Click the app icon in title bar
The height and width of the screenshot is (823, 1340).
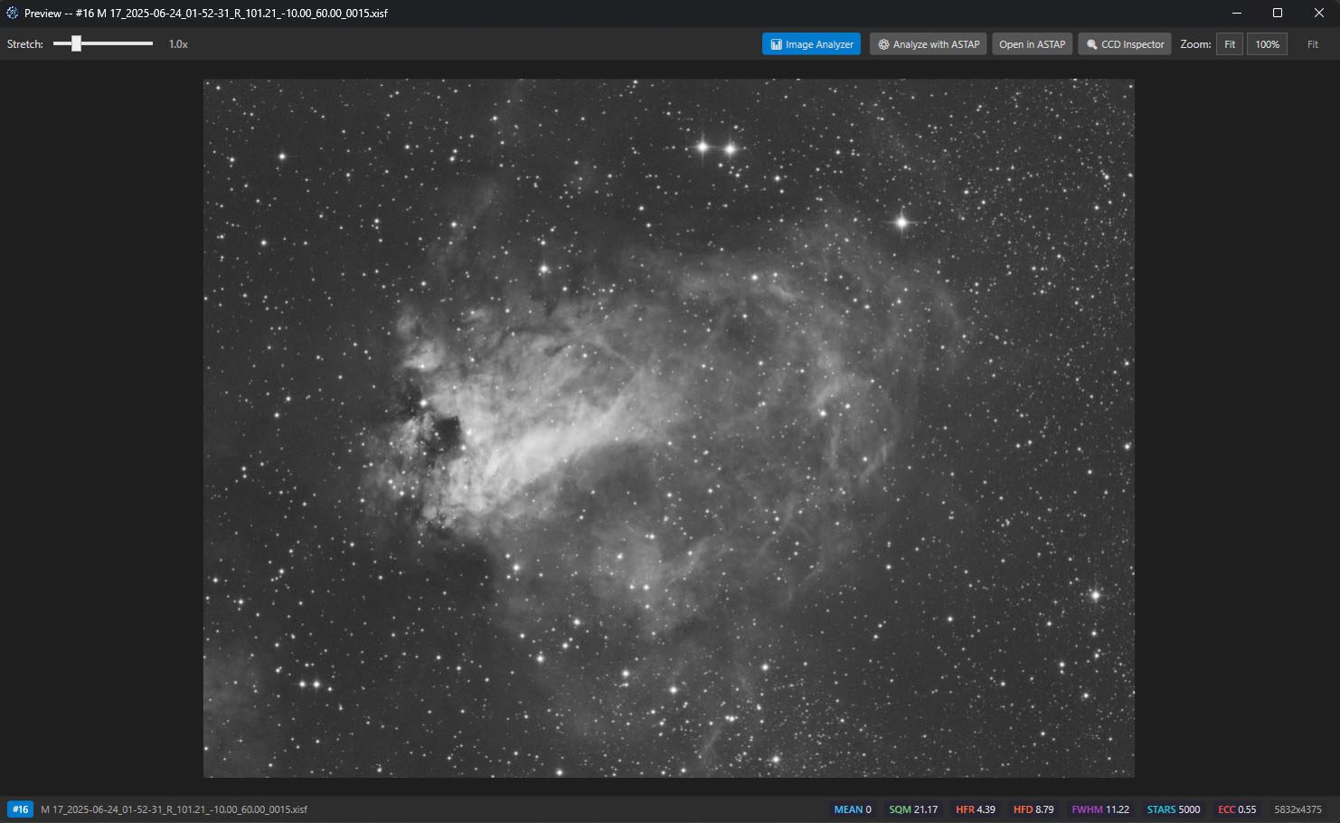12,14
